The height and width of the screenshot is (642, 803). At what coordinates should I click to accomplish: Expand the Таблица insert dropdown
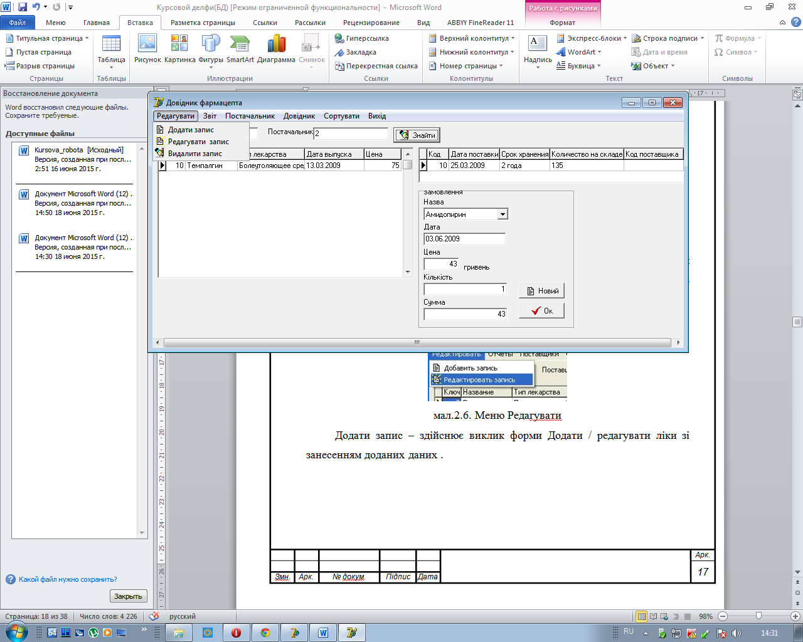point(111,50)
